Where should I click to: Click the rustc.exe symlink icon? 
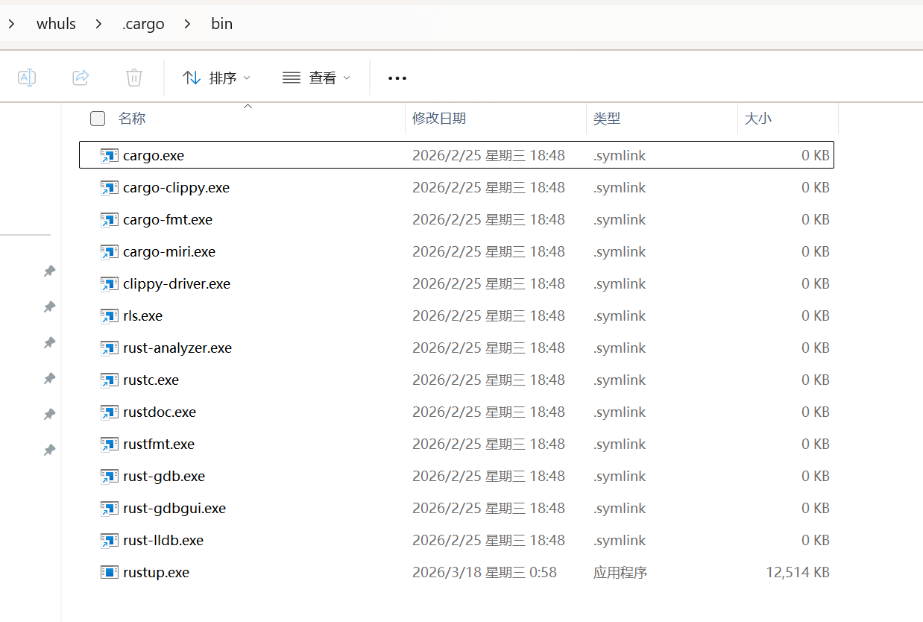point(110,380)
